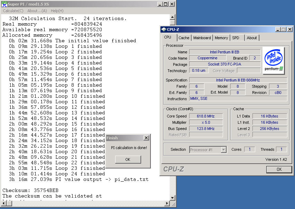Click '32M Calculation Start. 24 iterations.' line
This screenshot has width=295, height=209.
pyautogui.click(x=68, y=18)
